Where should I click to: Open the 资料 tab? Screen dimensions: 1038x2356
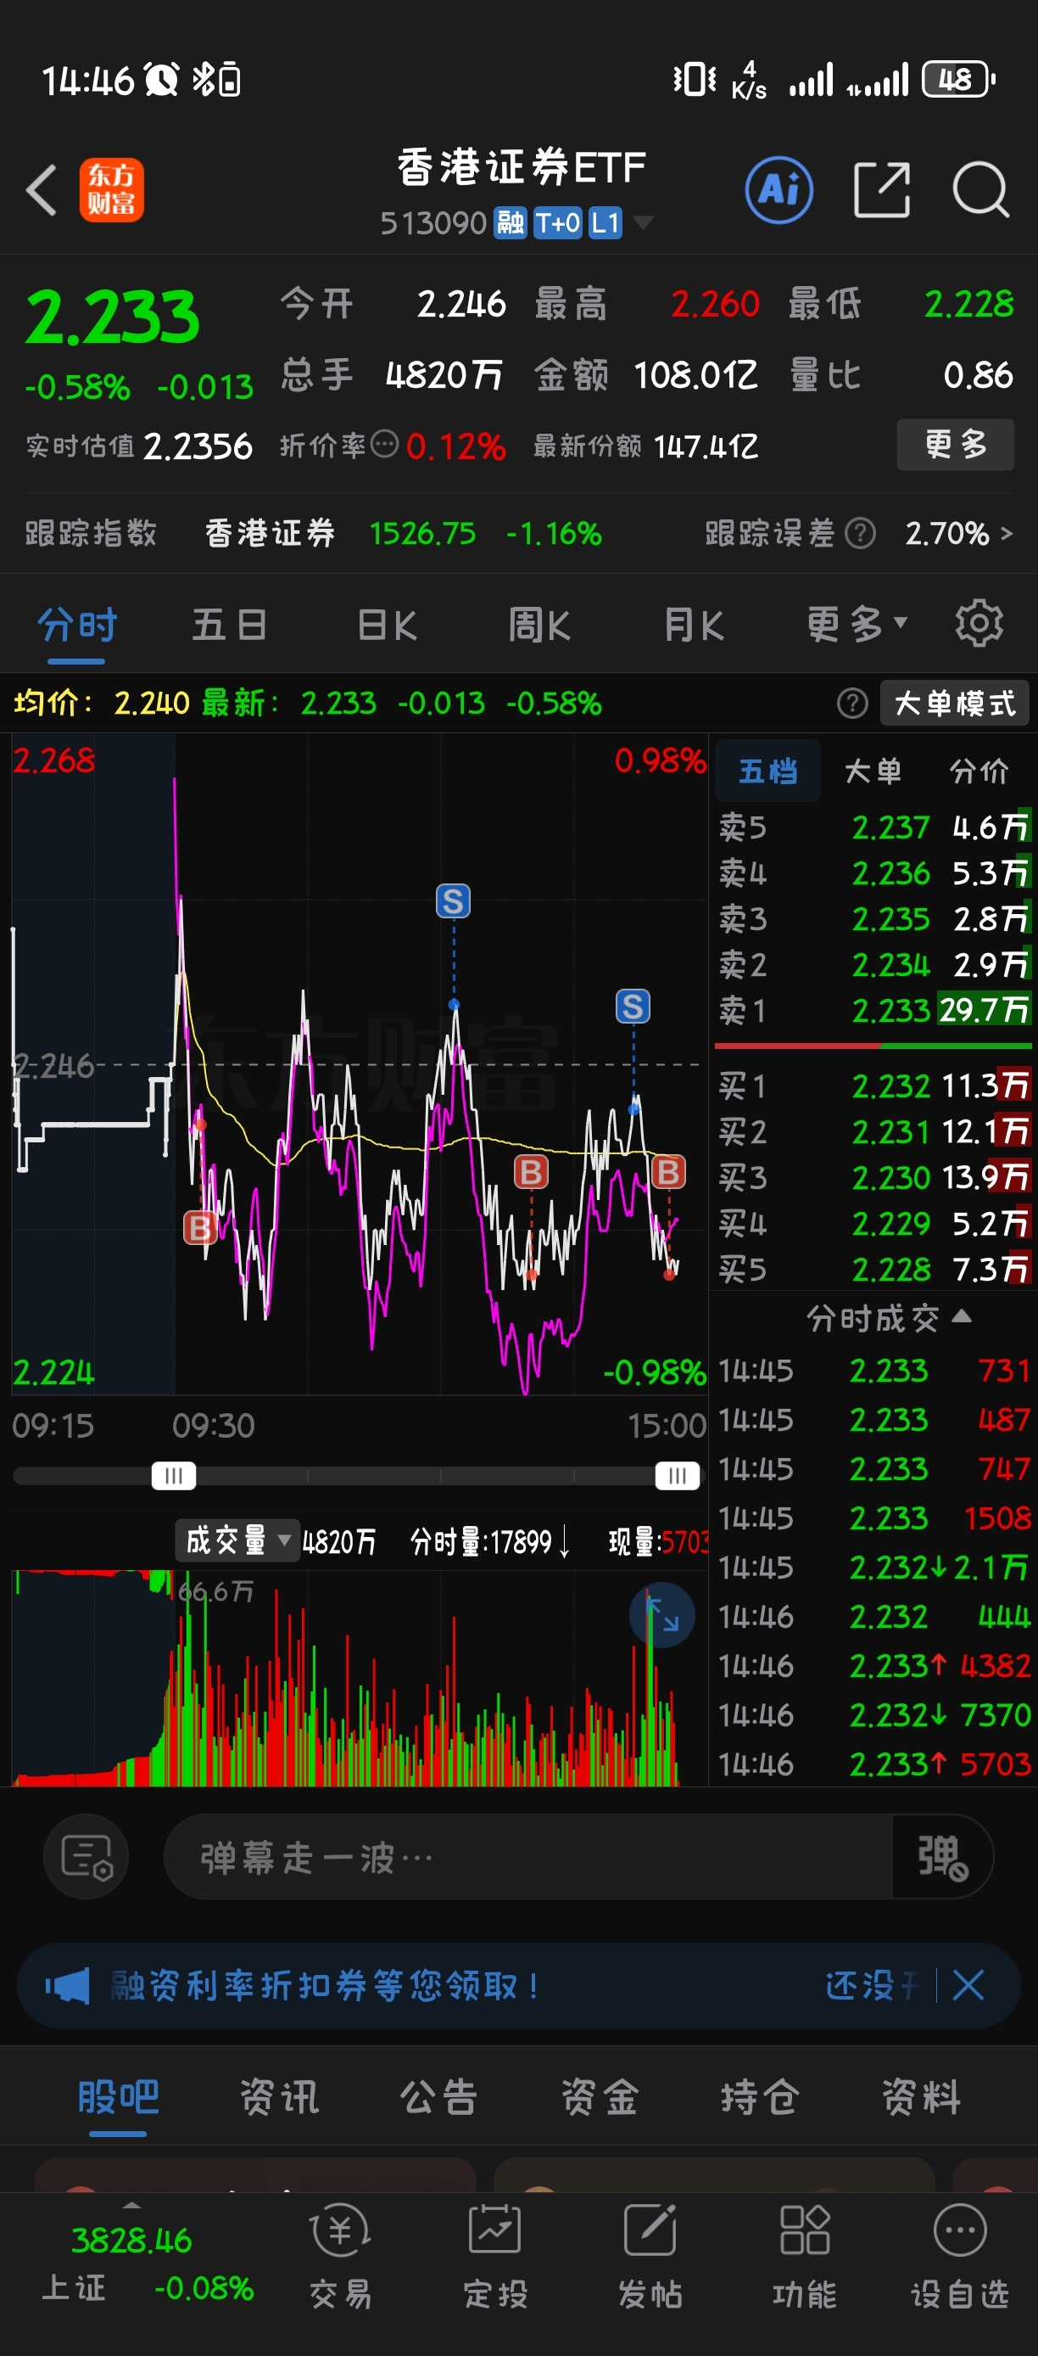(x=921, y=2095)
